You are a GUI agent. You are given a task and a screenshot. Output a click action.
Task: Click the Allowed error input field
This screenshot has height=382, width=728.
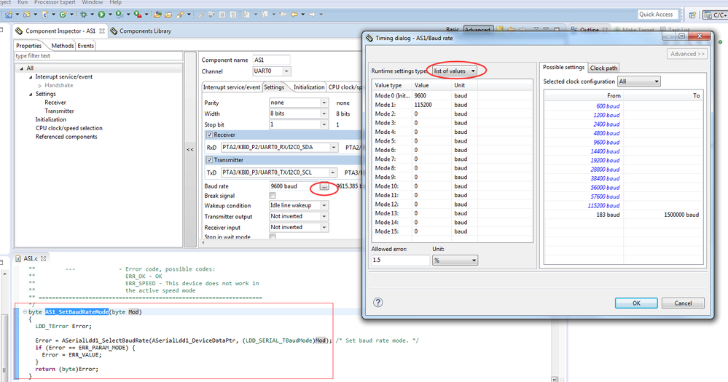[x=401, y=260]
